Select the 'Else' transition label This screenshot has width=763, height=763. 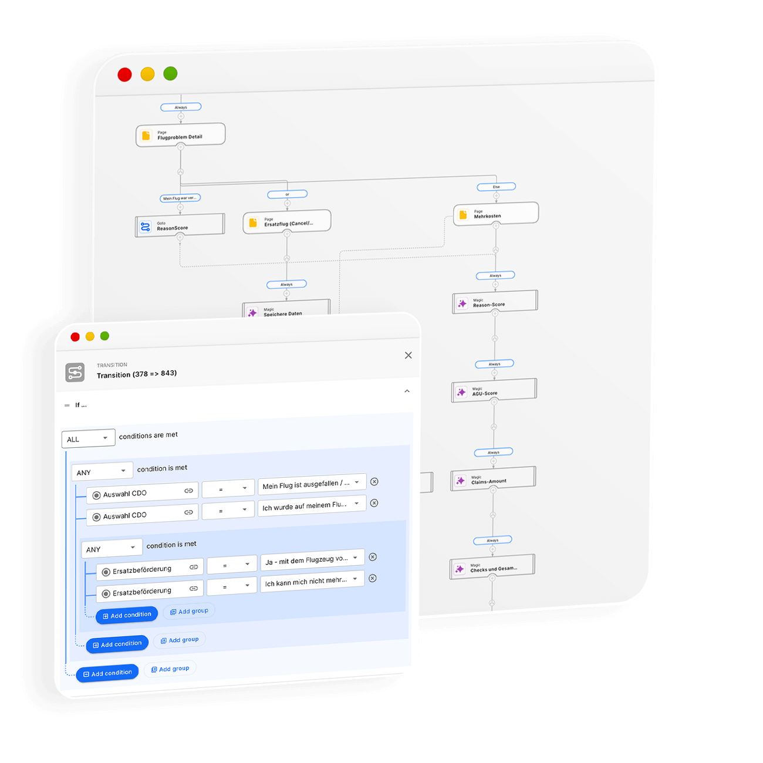click(x=496, y=187)
